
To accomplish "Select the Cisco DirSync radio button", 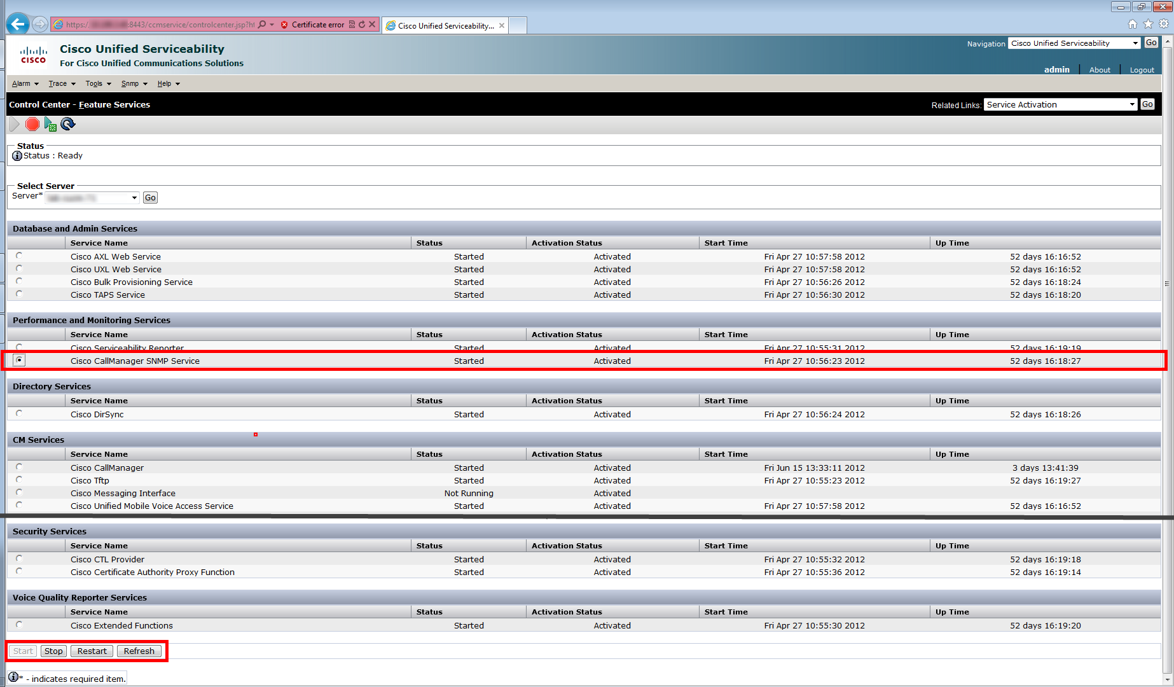I will click(19, 413).
